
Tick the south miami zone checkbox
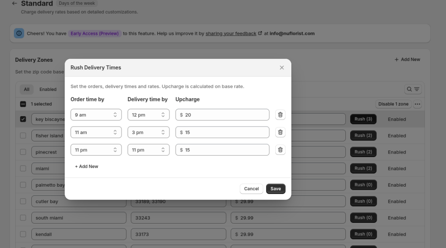pyautogui.click(x=23, y=218)
